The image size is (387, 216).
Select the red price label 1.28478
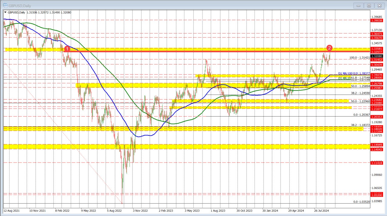[x=376, y=74]
